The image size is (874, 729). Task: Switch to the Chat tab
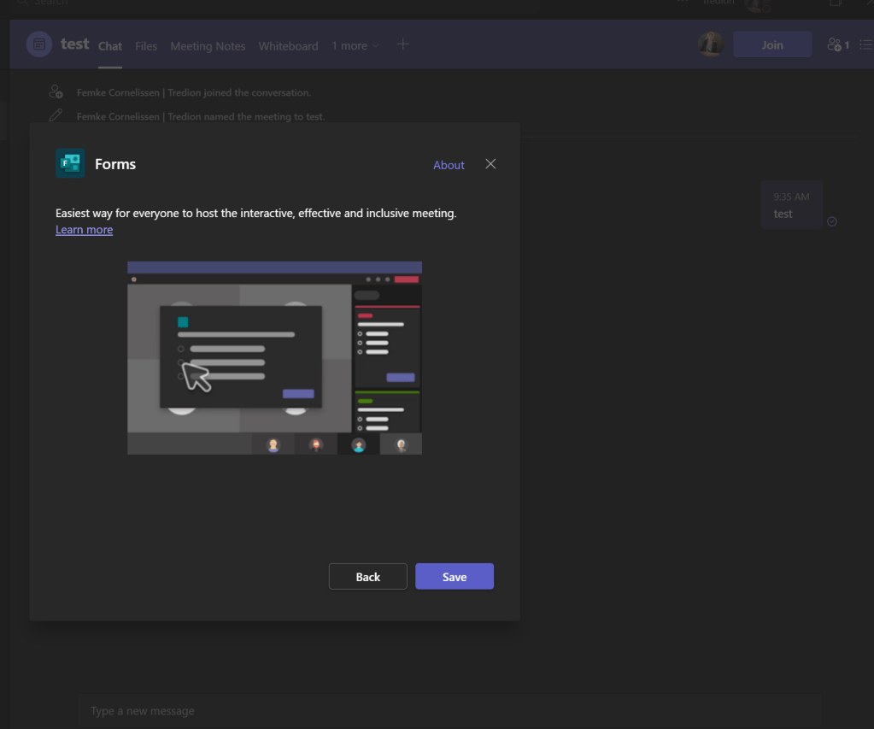[x=110, y=46]
